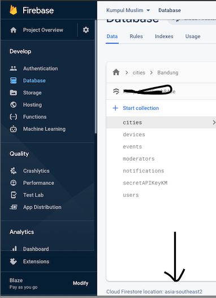Image resolution: width=216 pixels, height=298 pixels.
Task: Open Storage in the sidebar
Action: tap(32, 93)
